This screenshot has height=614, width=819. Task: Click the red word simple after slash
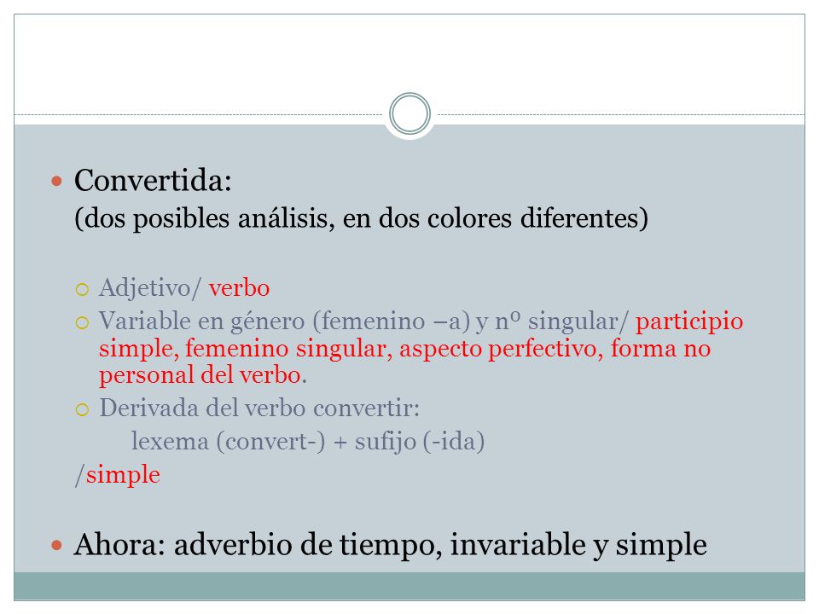click(123, 475)
